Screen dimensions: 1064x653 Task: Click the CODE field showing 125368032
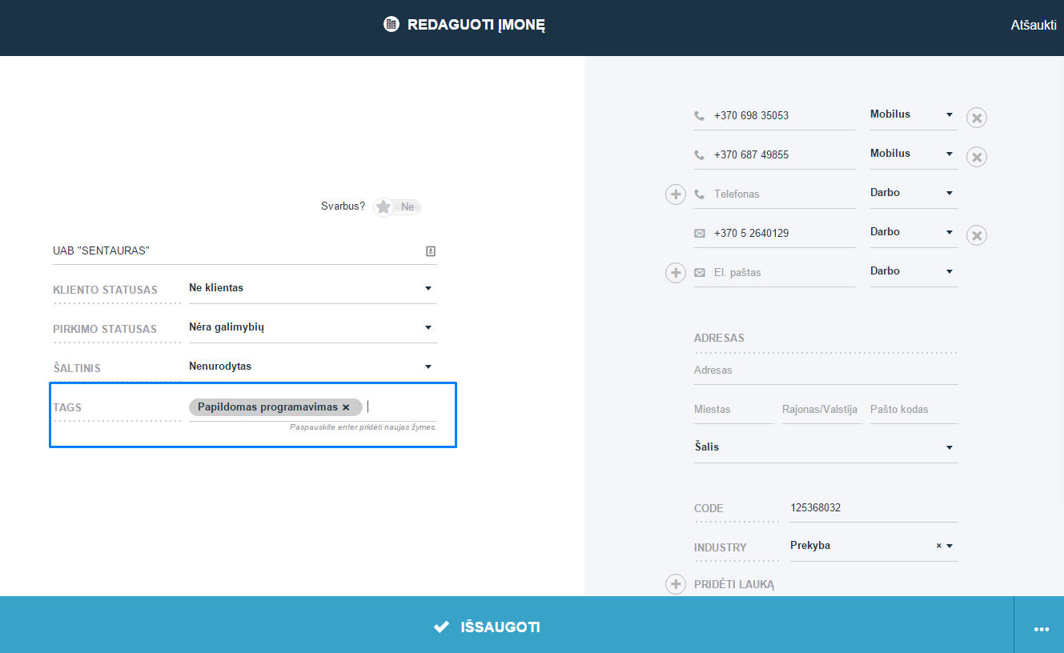874,508
